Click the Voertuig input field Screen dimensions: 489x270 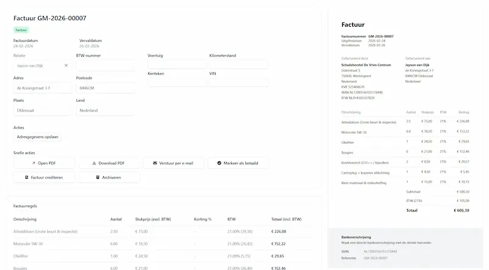(x=177, y=65)
